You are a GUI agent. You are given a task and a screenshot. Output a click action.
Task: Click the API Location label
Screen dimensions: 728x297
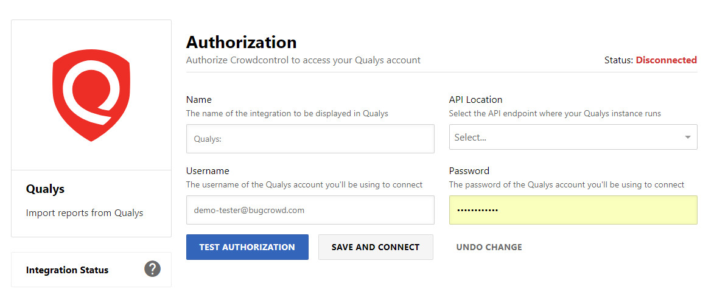point(475,99)
